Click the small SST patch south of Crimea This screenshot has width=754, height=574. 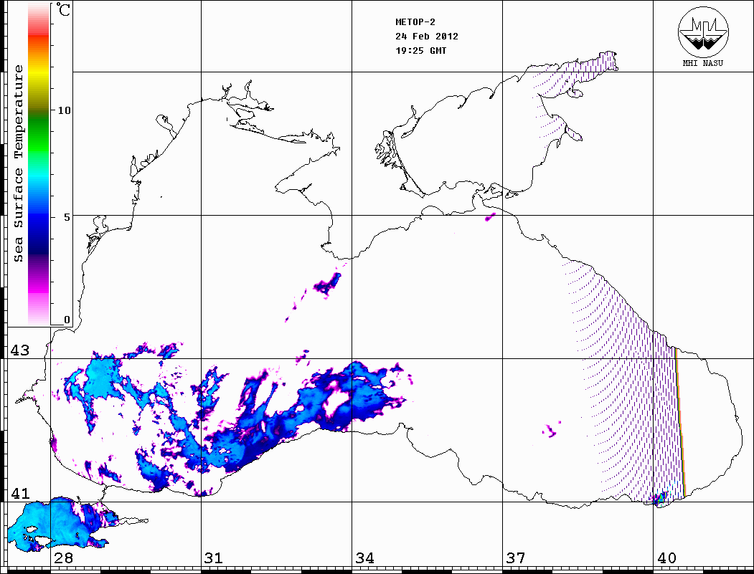pyautogui.click(x=328, y=283)
